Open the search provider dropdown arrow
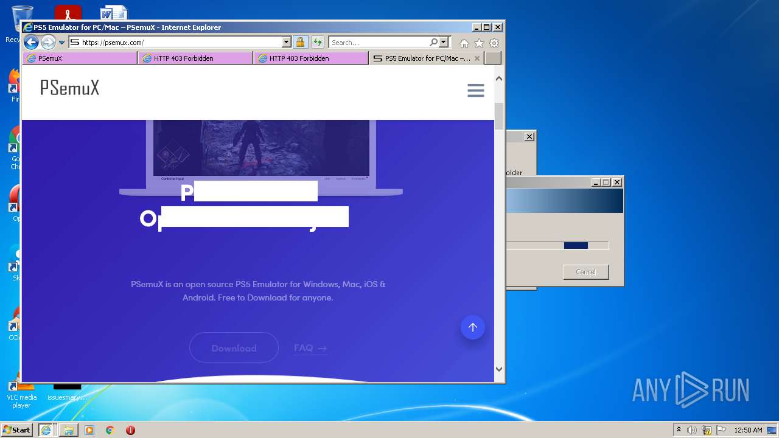779x438 pixels. [x=443, y=43]
